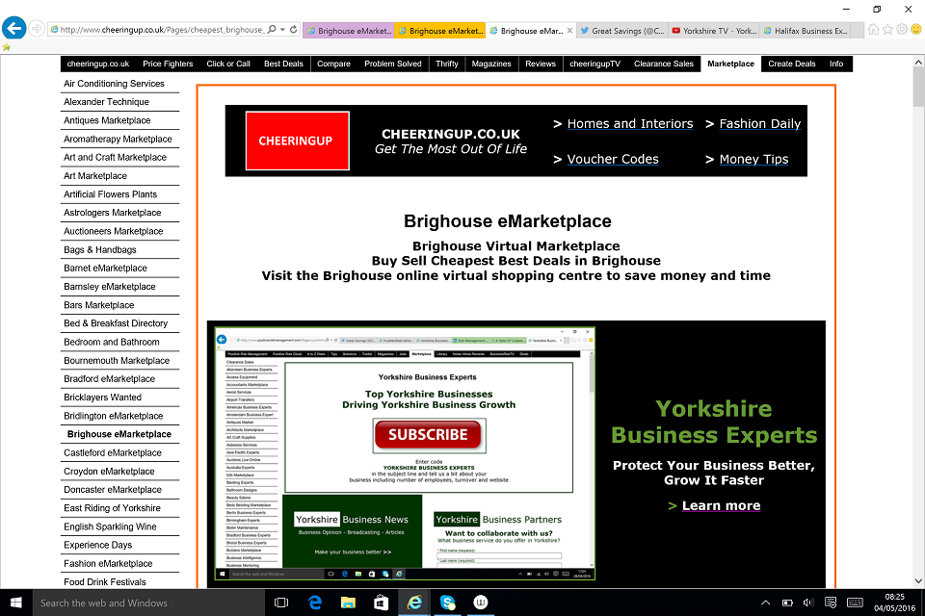Click the Search the web and Windows box
925x616 pixels.
[148, 603]
